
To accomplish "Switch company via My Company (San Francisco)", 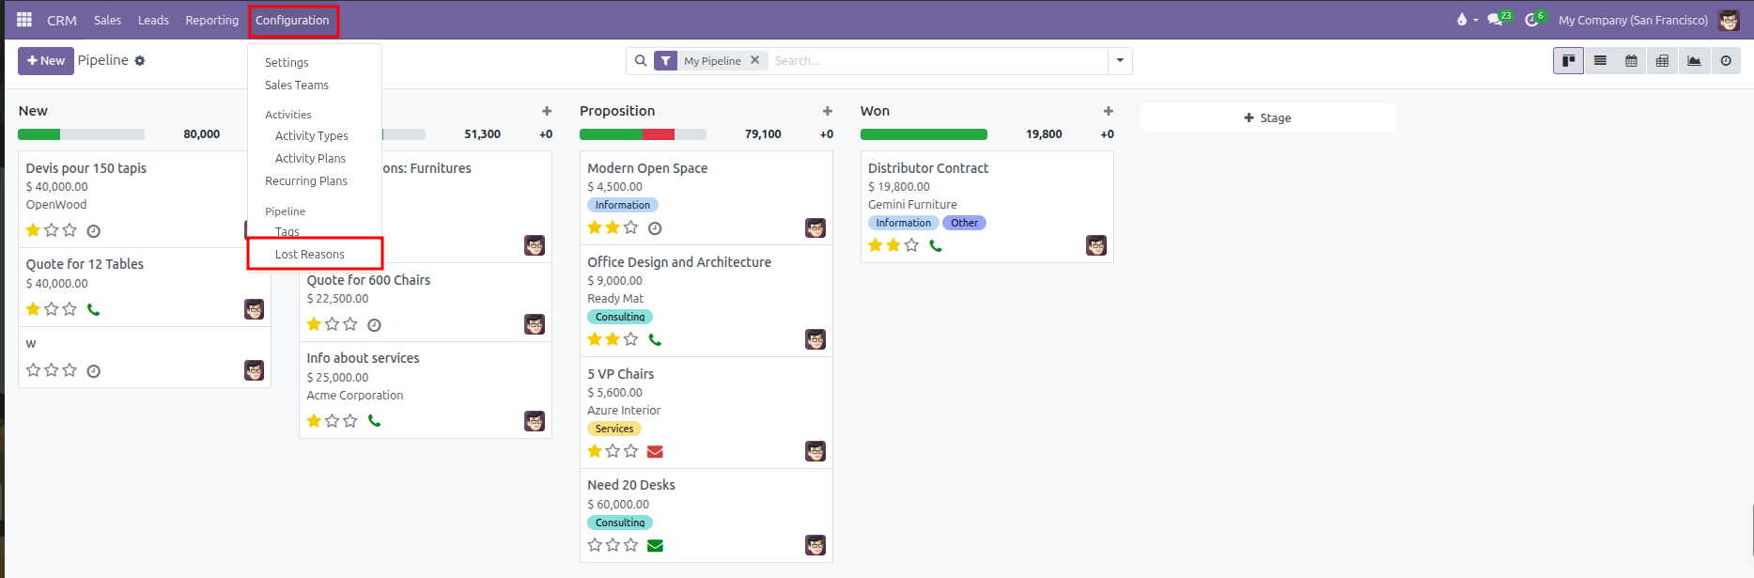I will pos(1633,20).
